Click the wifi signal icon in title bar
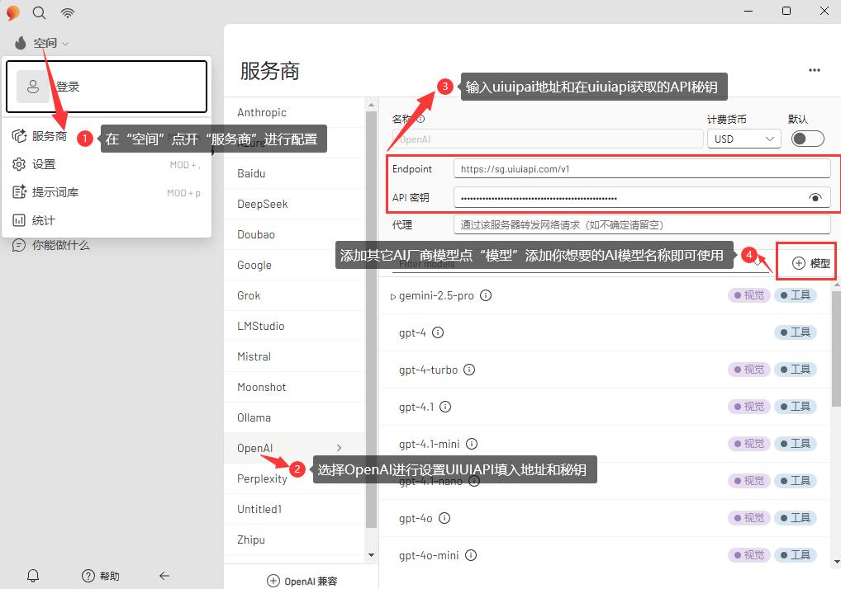The height and width of the screenshot is (589, 841). tap(68, 12)
